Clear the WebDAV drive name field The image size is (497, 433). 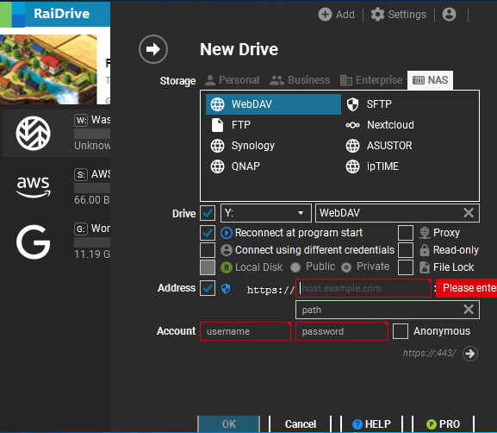click(x=469, y=213)
